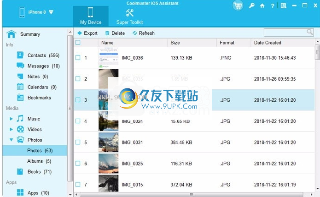Click the Apps grid icon
This screenshot has width=320, height=197.
tap(20, 192)
